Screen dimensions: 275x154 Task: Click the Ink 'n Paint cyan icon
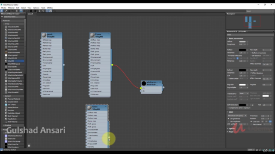pyautogui.click(x=6, y=104)
